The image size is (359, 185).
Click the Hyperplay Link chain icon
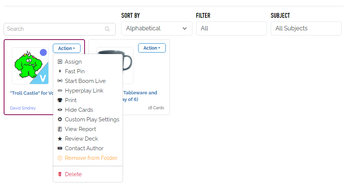tap(60, 91)
